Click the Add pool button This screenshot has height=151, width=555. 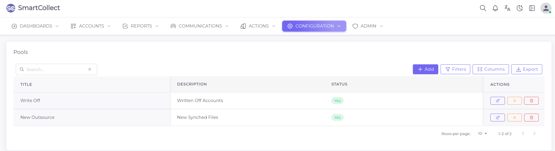425,69
